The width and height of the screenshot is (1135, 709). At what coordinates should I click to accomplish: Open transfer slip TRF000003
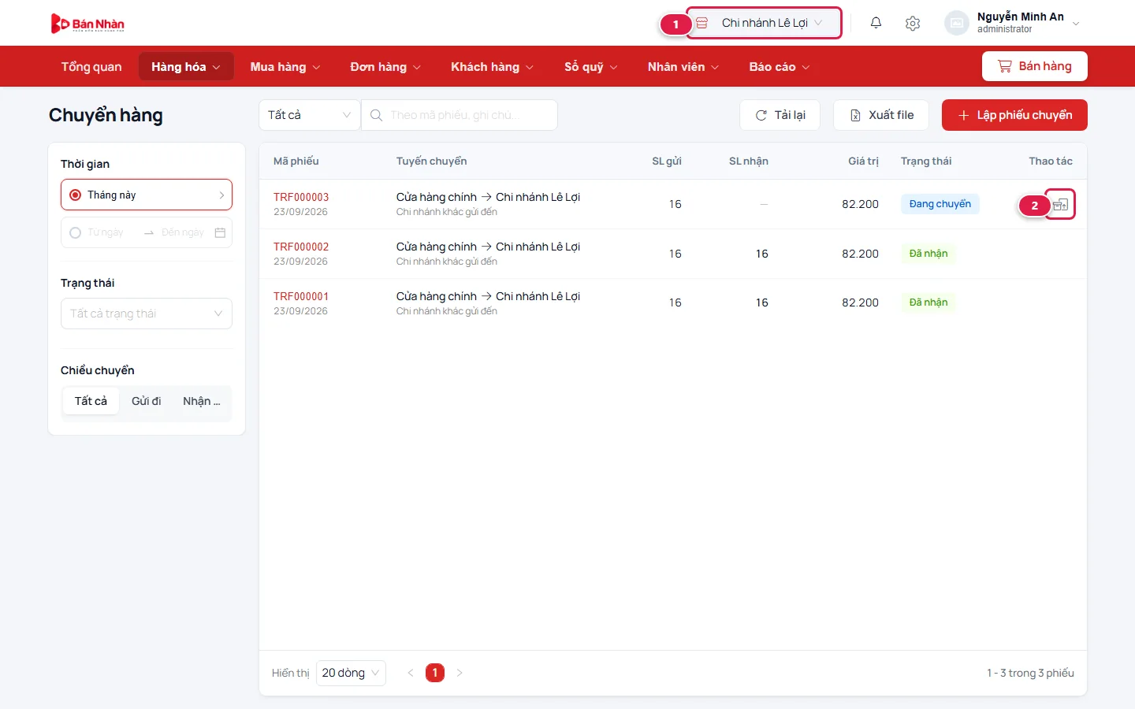click(x=301, y=197)
